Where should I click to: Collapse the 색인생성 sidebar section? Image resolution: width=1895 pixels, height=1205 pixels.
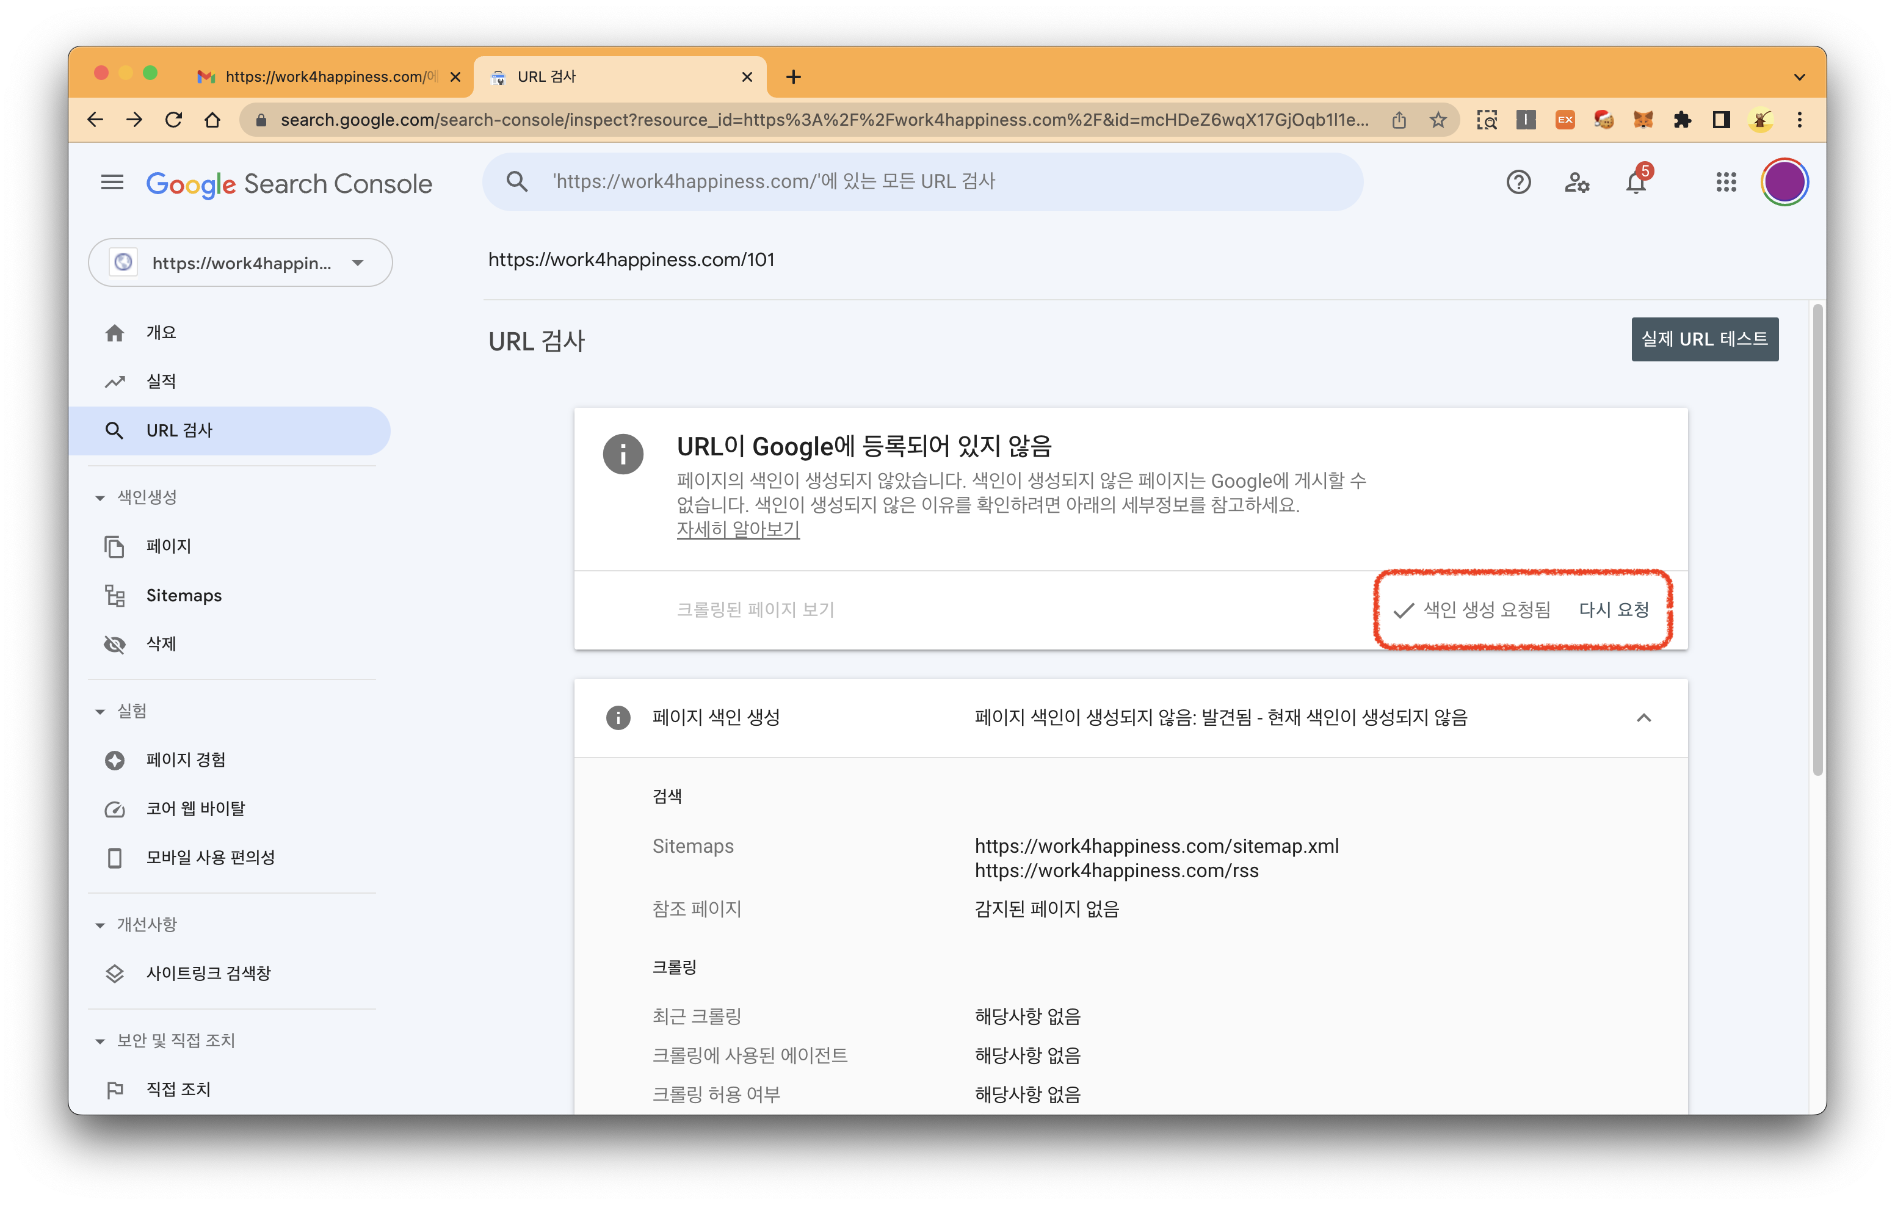pyautogui.click(x=99, y=497)
